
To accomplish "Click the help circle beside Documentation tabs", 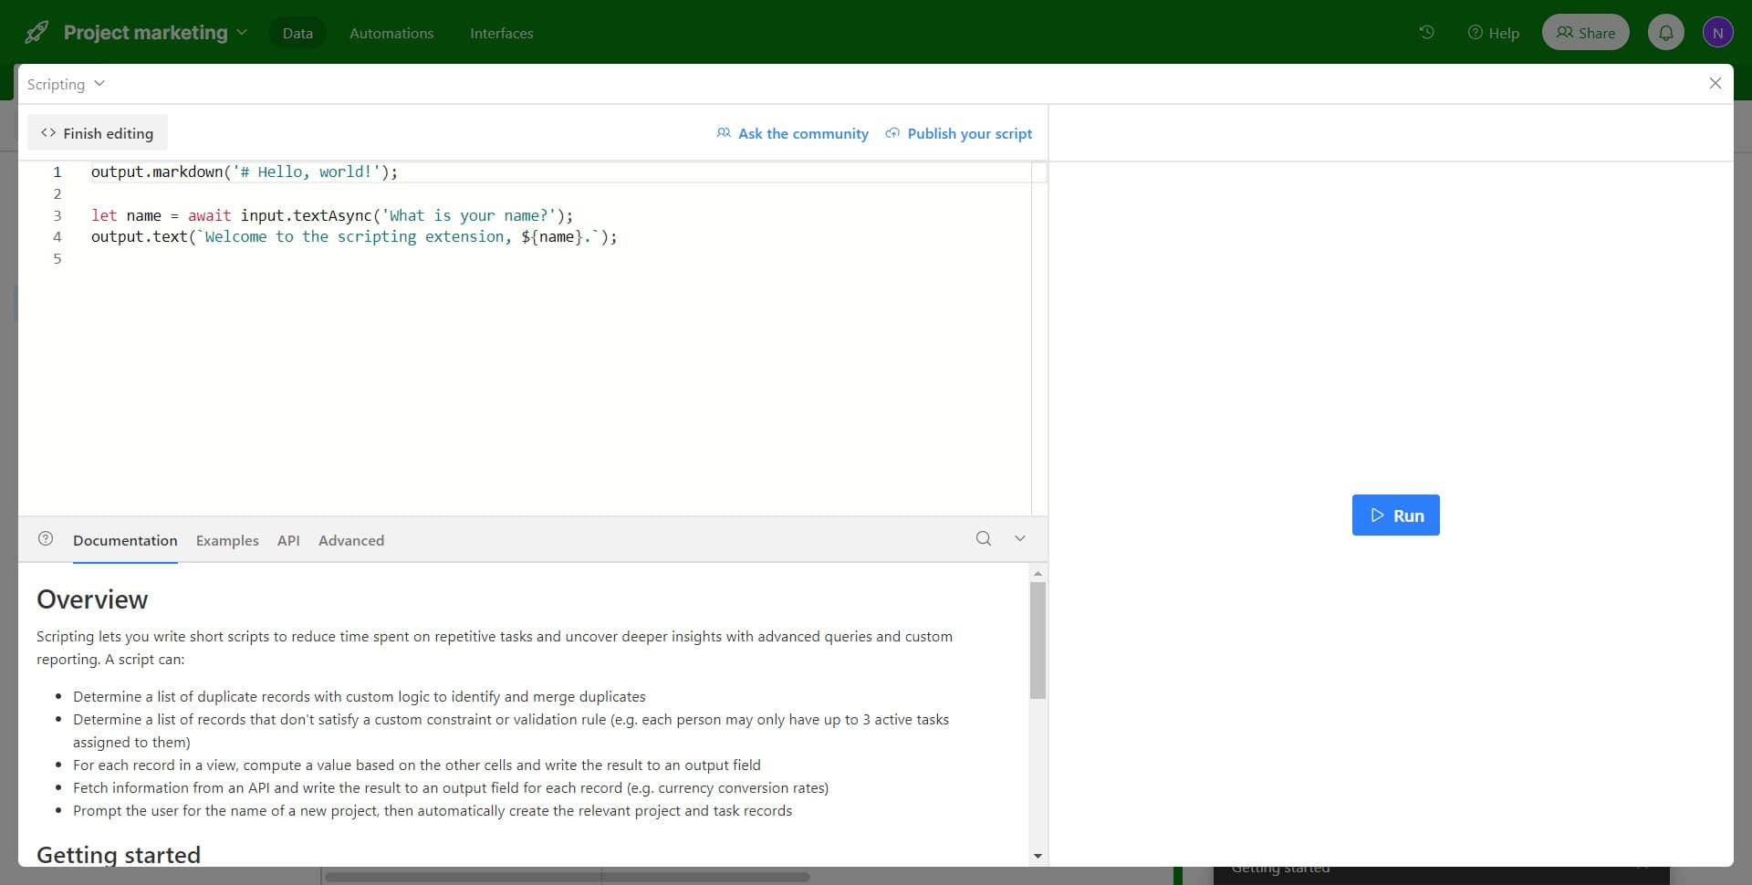I will point(45,538).
